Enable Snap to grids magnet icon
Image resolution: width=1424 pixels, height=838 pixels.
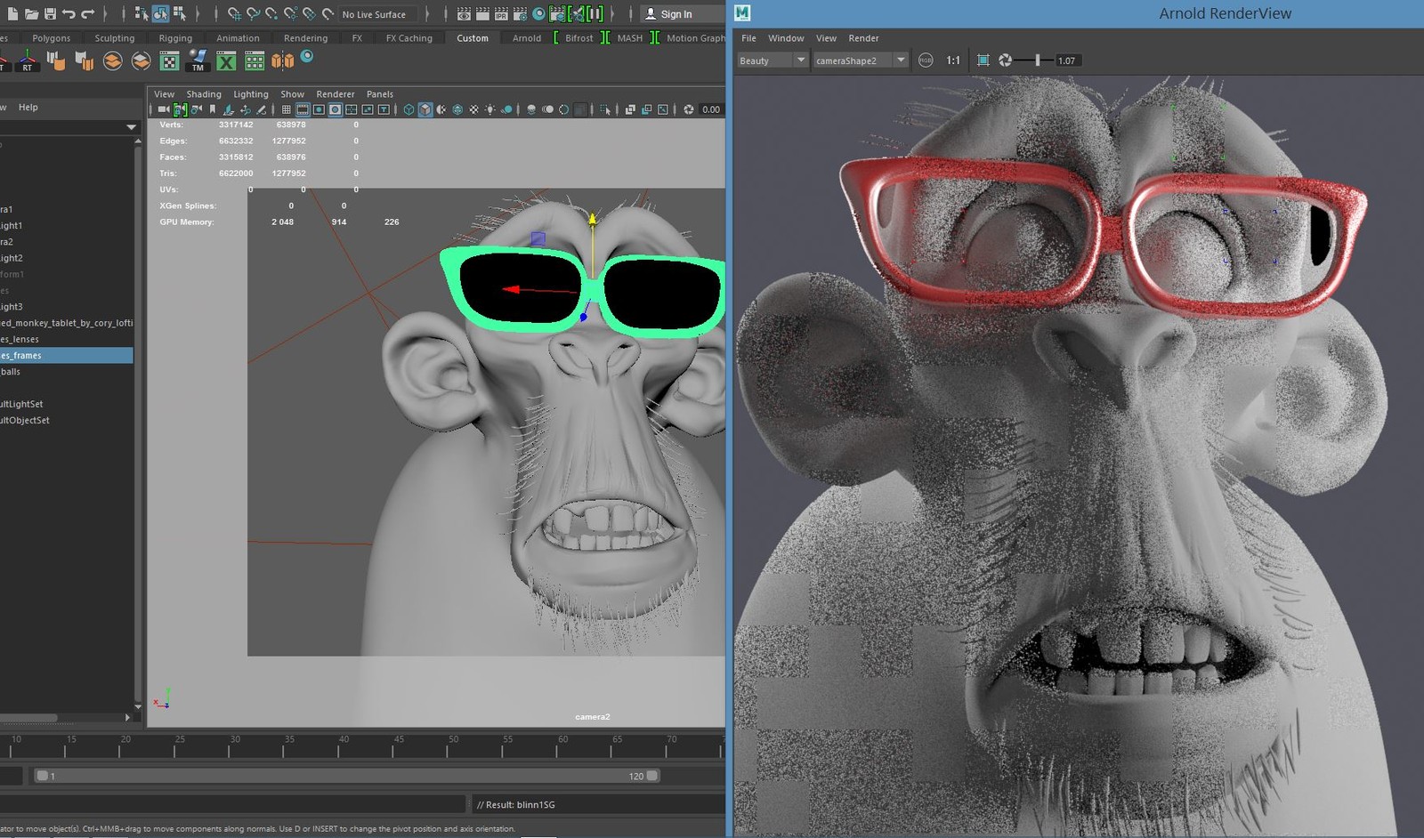tap(234, 13)
